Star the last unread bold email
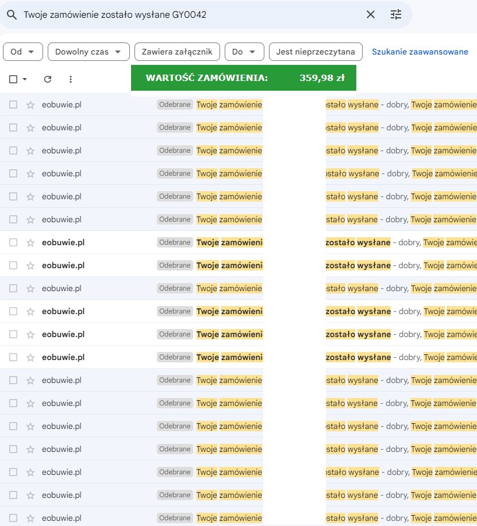This screenshot has height=526, width=477. click(x=30, y=357)
